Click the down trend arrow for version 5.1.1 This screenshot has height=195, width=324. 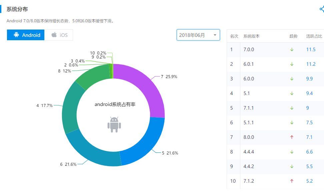coord(292,123)
